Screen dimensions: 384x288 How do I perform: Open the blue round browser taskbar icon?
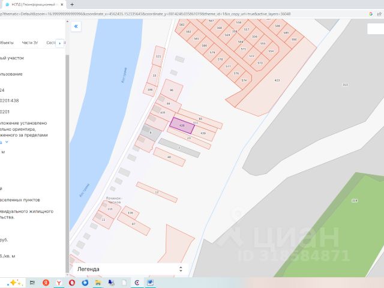tap(85, 283)
